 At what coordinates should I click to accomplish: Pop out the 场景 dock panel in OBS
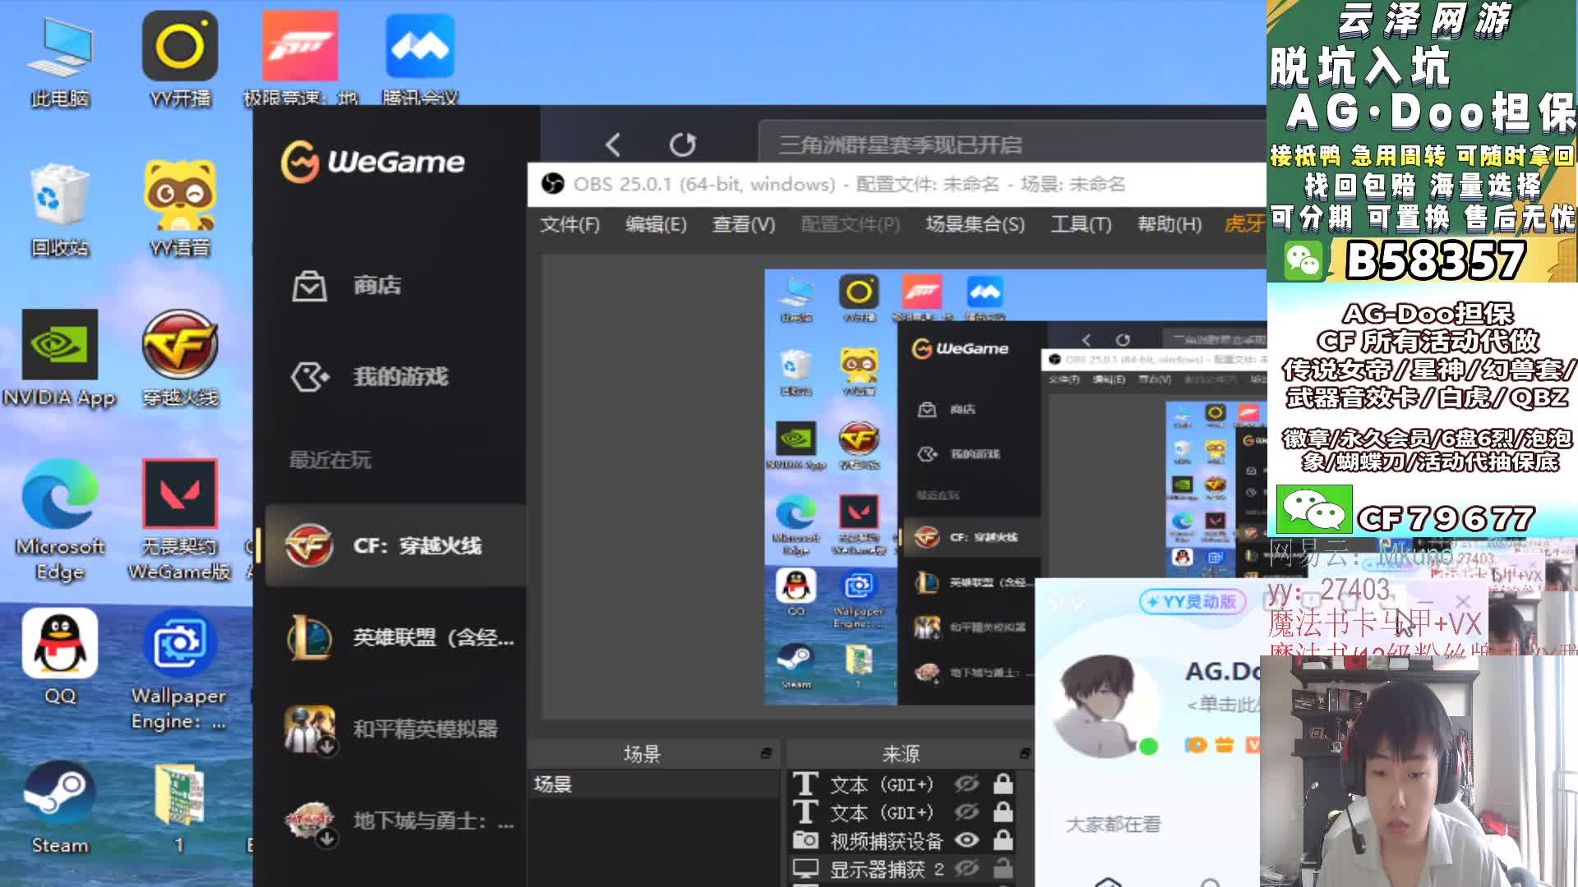coord(765,753)
